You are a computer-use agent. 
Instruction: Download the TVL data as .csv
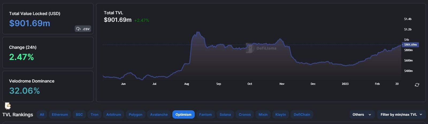[x=83, y=29]
